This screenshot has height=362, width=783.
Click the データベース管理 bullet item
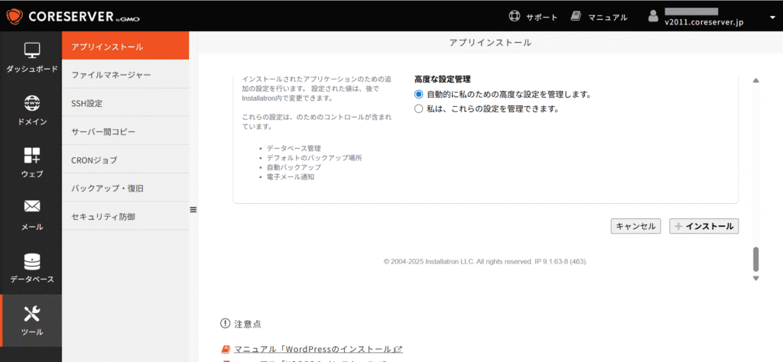coord(294,149)
